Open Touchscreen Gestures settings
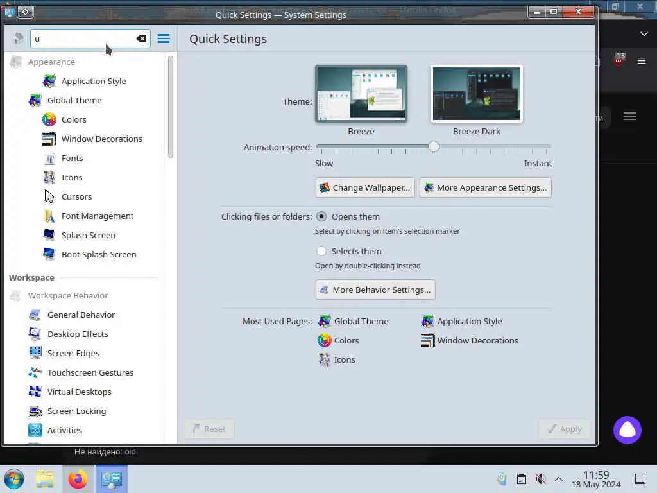Screen dimensions: 657x493 [84, 373]
